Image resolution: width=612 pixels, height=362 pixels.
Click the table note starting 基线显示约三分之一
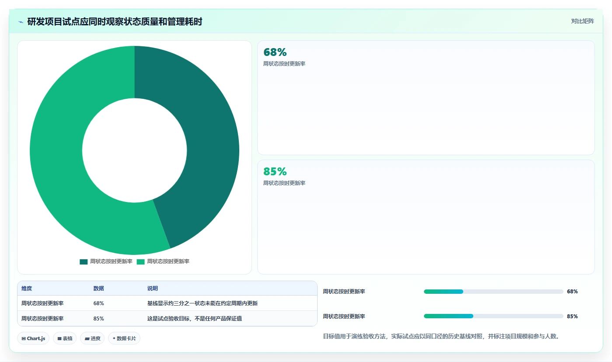click(203, 303)
